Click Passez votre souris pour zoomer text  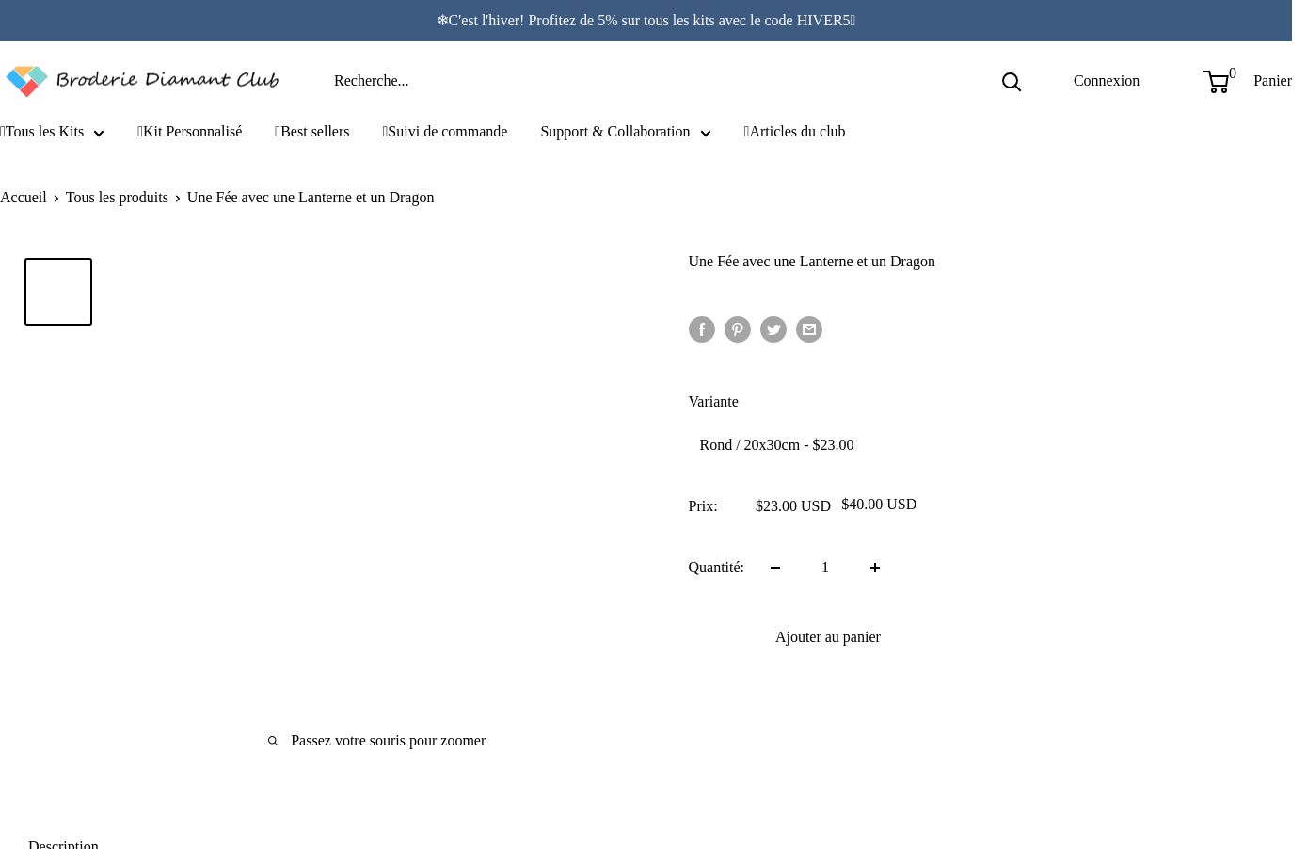pos(389,741)
